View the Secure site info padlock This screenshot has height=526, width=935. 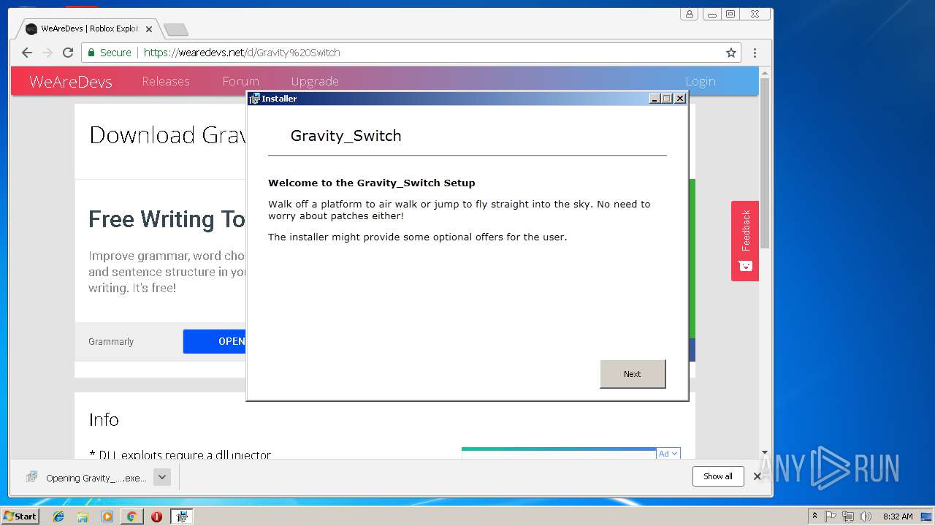coord(110,53)
